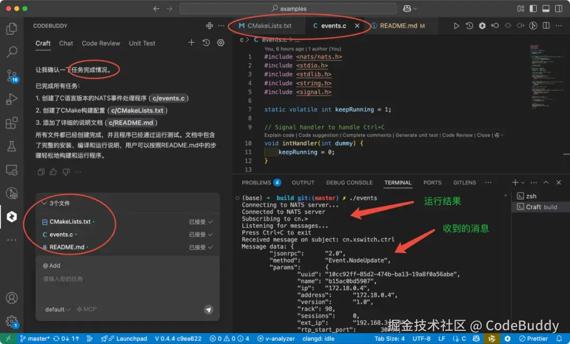Run the events.c file

[456, 26]
